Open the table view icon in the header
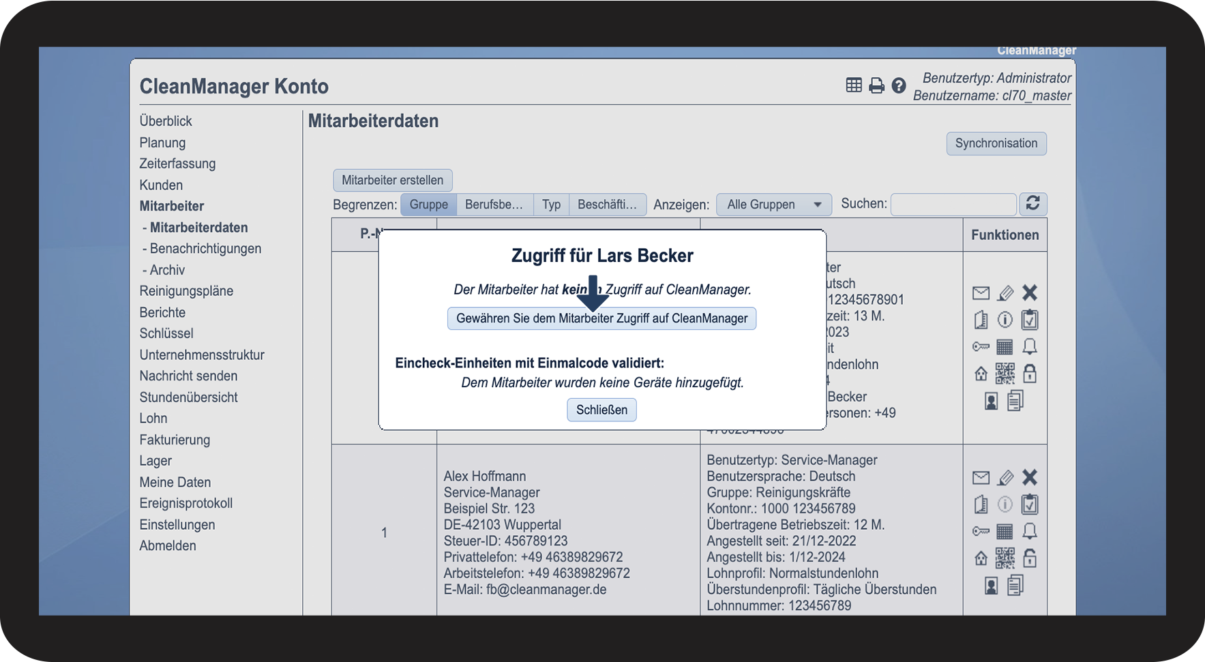Screen dimensions: 1205x662 pos(854,85)
